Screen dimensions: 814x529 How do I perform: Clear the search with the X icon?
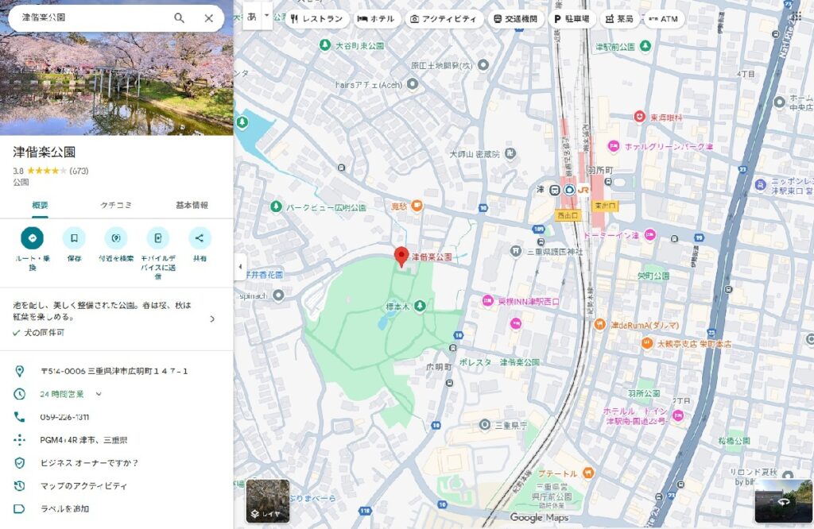point(209,18)
